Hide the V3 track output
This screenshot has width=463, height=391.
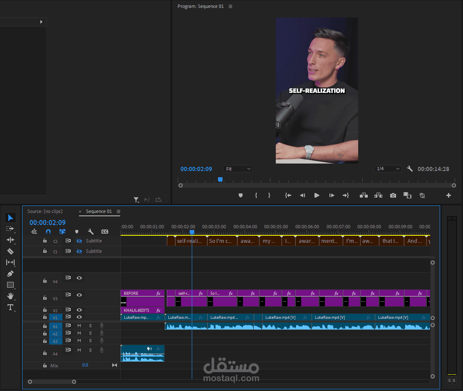click(79, 295)
